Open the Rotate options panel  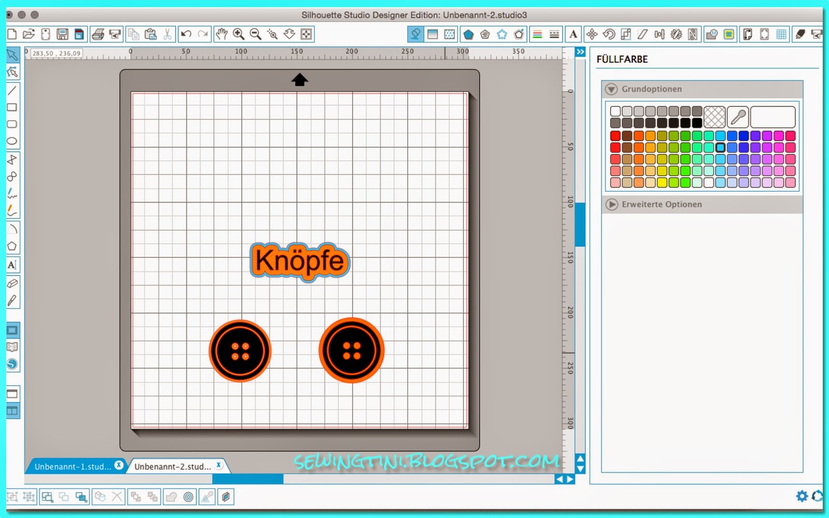click(x=608, y=34)
